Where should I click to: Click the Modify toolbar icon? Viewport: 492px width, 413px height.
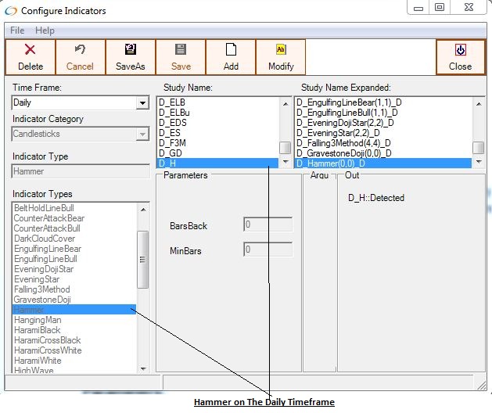tap(281, 50)
